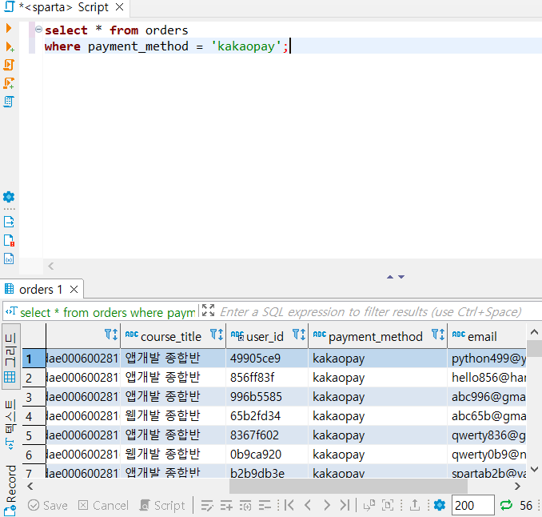Jump to the first row

pos(289,506)
